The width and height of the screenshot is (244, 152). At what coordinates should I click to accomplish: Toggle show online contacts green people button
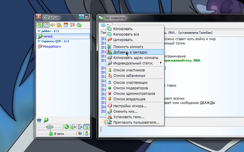pyautogui.click(x=39, y=25)
